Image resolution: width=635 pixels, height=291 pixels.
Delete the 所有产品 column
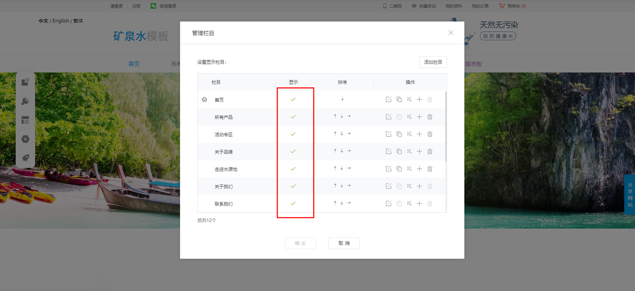pyautogui.click(x=430, y=117)
